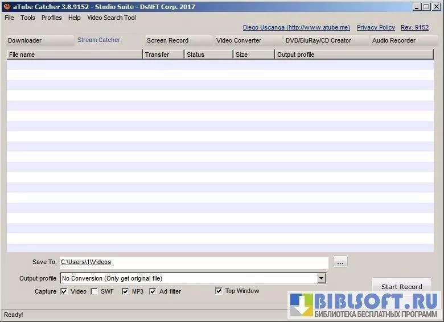Click the browse folder '...' button
This screenshot has height=322, width=444.
(340, 262)
